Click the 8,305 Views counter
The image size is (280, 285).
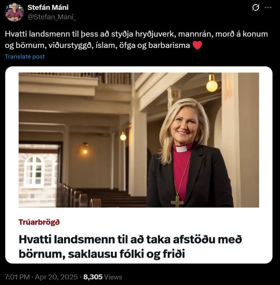[x=103, y=277]
